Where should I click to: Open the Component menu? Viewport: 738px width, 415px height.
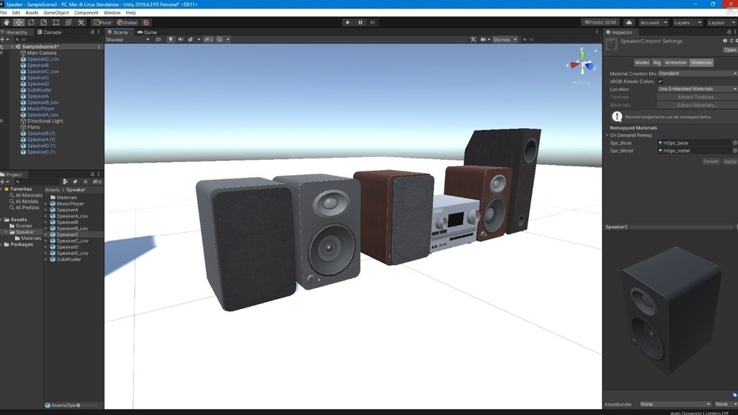click(x=86, y=13)
